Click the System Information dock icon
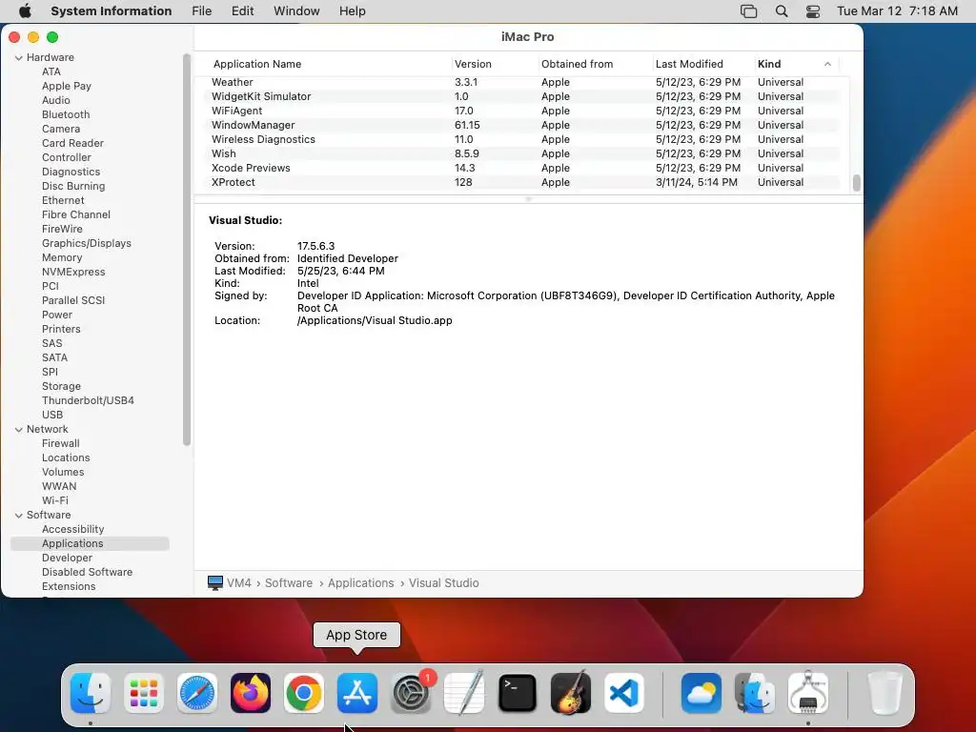Viewport: 976px width, 732px height. click(x=808, y=693)
